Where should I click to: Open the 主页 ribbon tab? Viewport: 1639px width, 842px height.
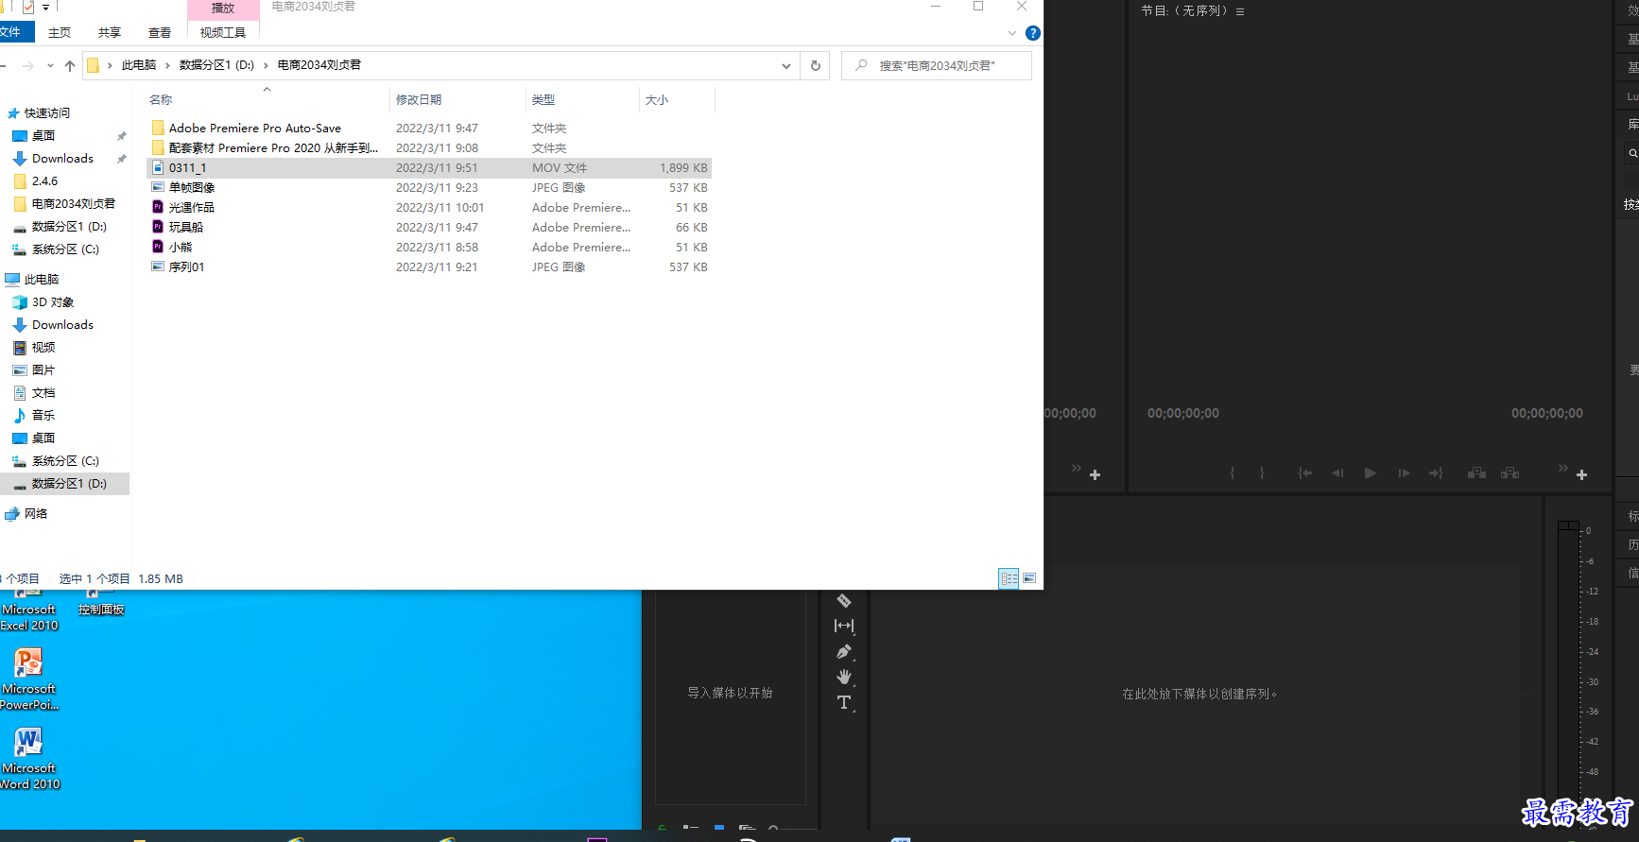tap(60, 33)
